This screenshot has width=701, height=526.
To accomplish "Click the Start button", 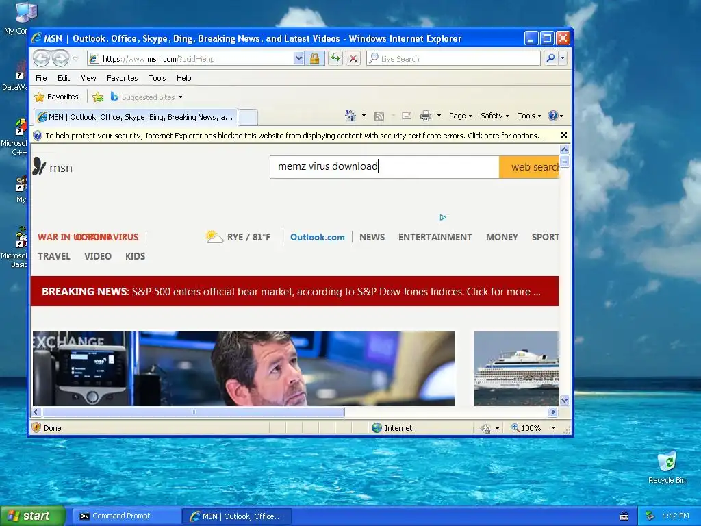I will [x=32, y=516].
